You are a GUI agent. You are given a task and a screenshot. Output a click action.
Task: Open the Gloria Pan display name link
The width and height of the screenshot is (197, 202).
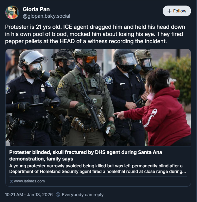pyautogui.click(x=36, y=9)
